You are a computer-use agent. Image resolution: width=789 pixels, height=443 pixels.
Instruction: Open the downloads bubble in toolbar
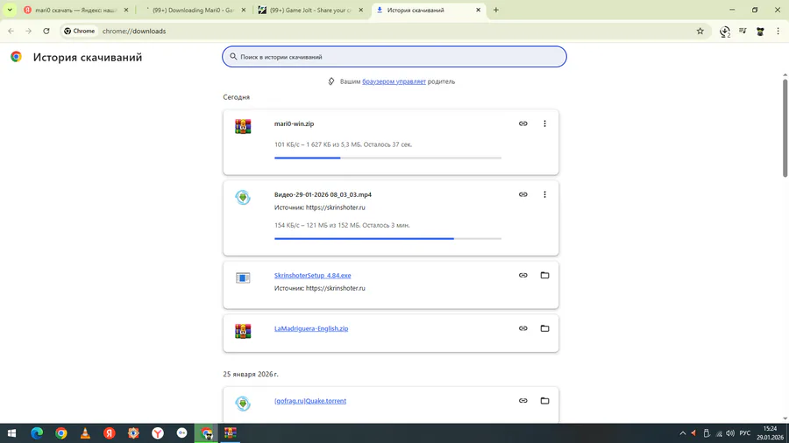725,32
